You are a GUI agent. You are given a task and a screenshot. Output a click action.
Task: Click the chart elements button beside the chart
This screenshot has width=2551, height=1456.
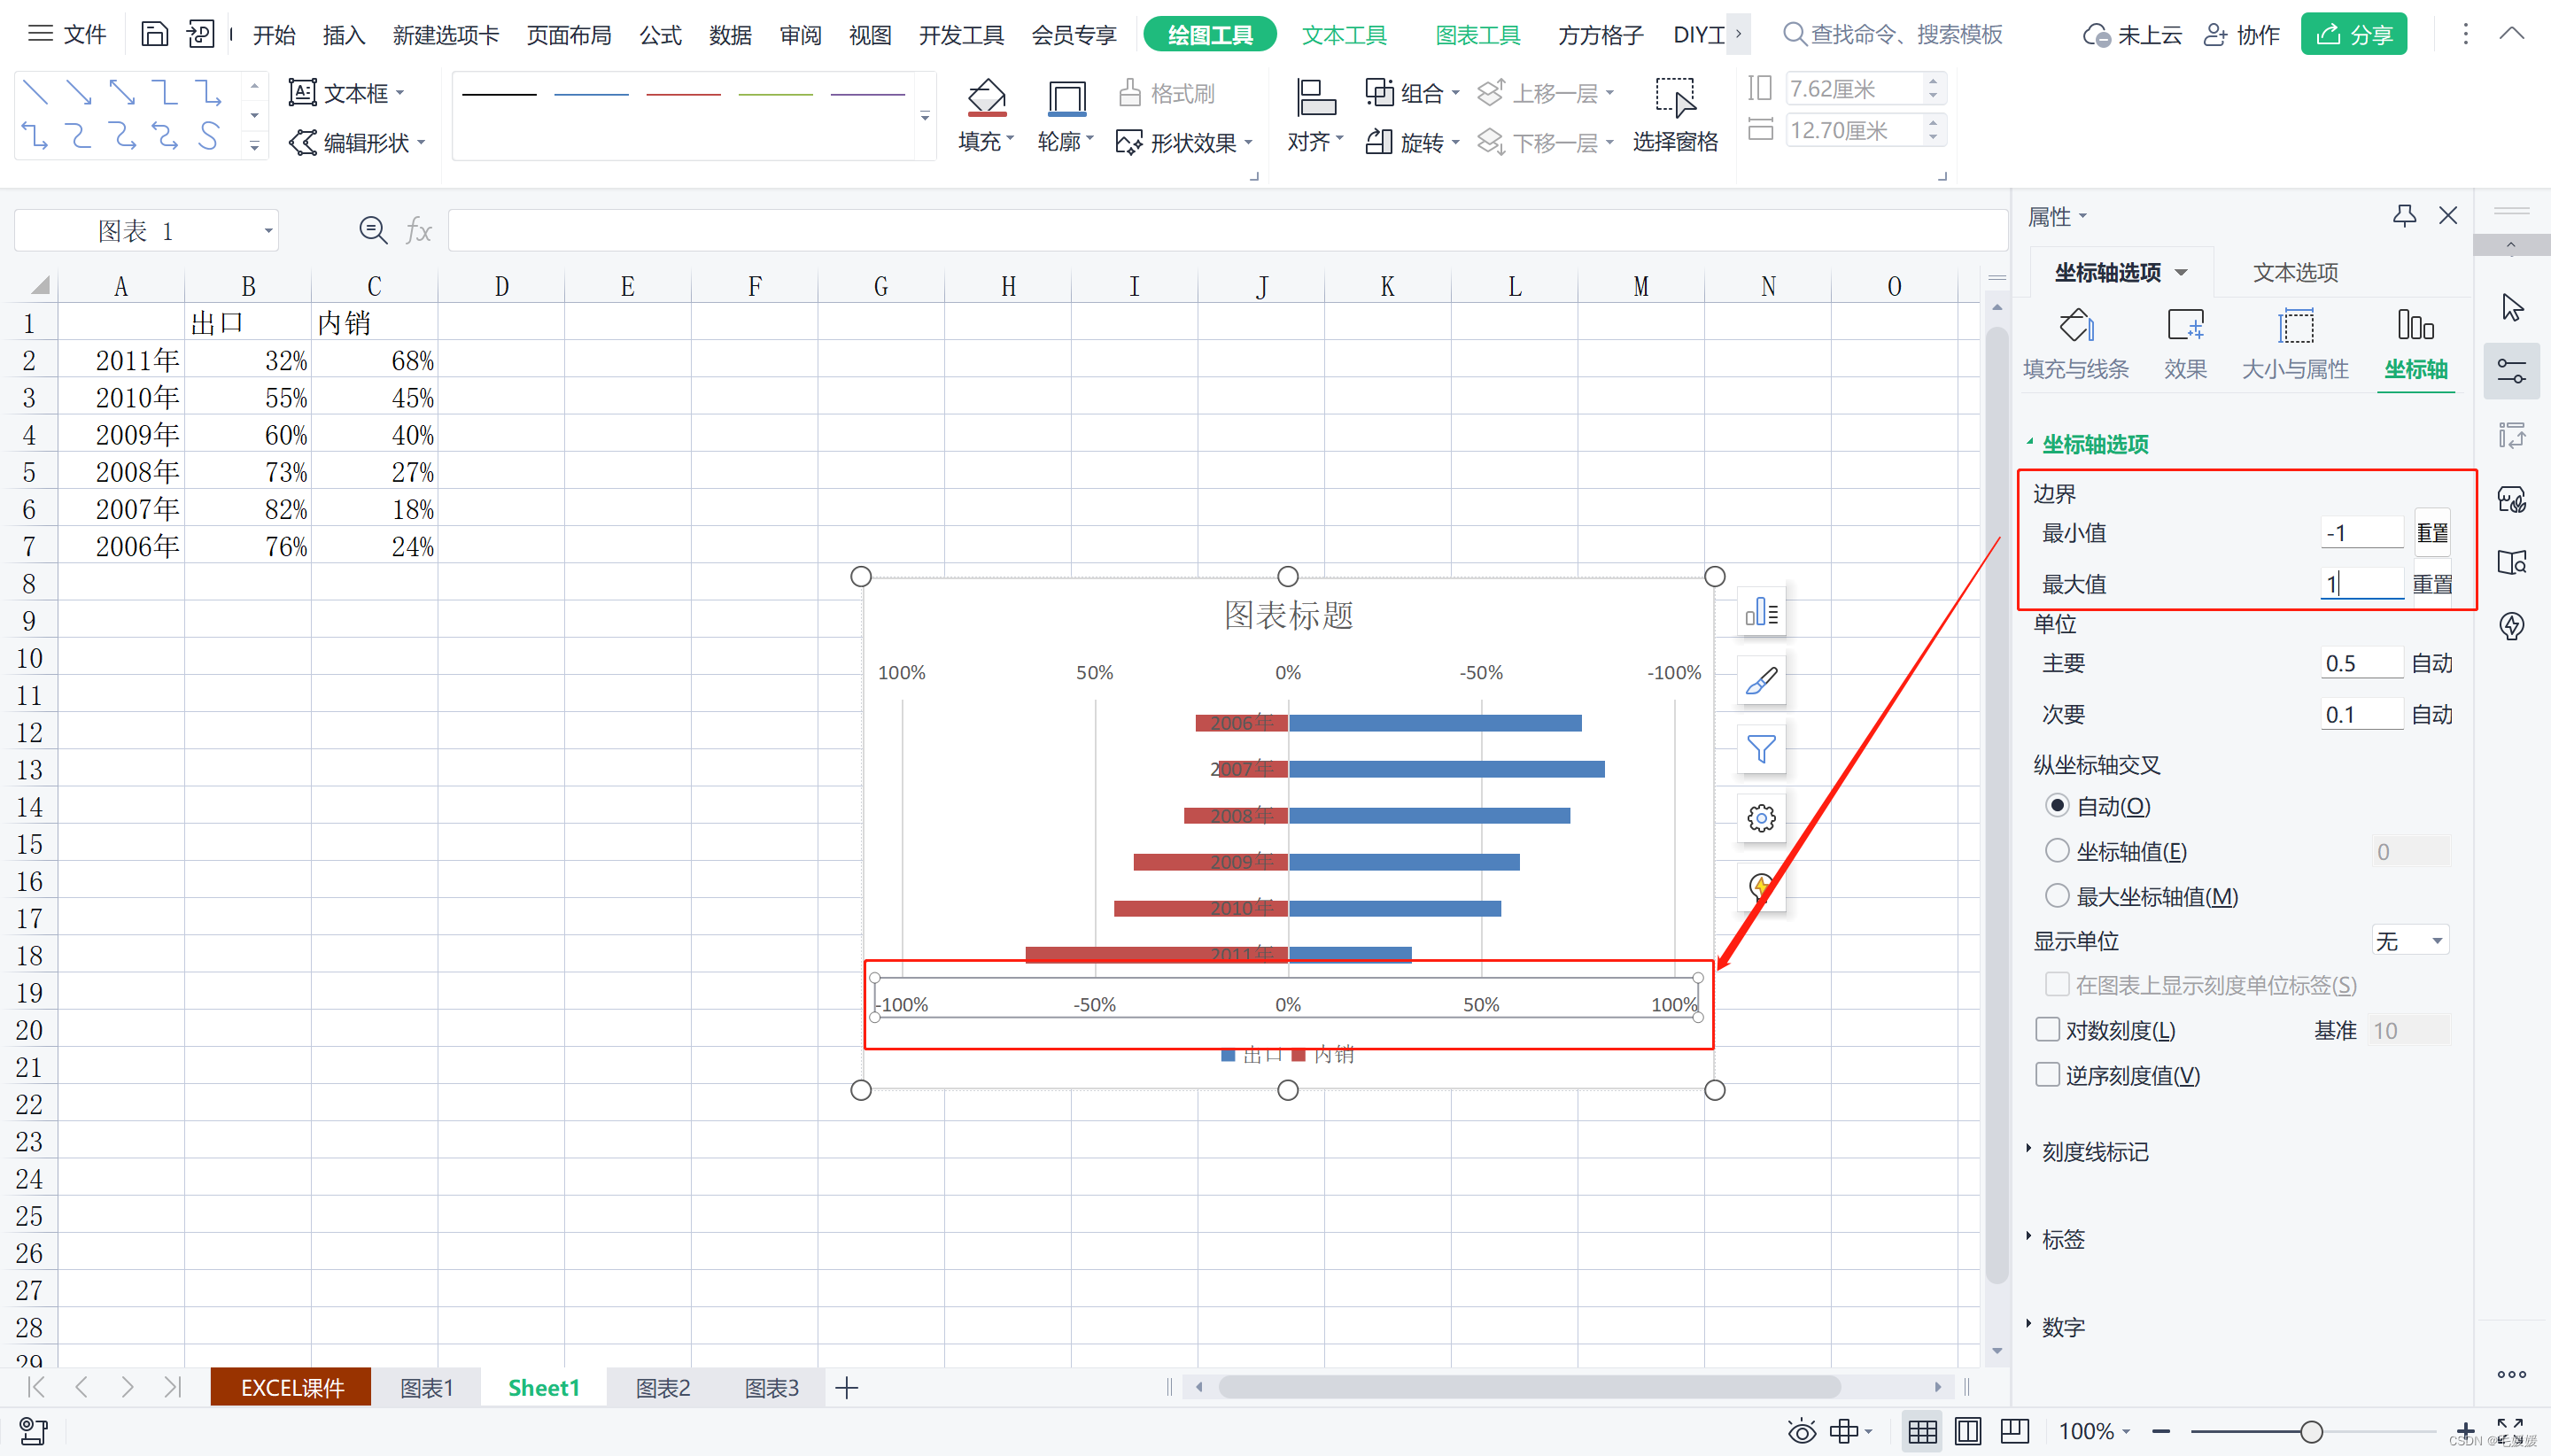click(x=1761, y=612)
